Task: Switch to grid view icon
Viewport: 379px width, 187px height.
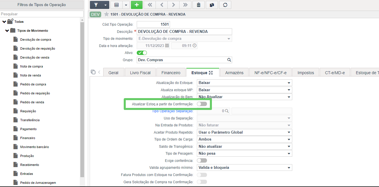Action: (117, 5)
